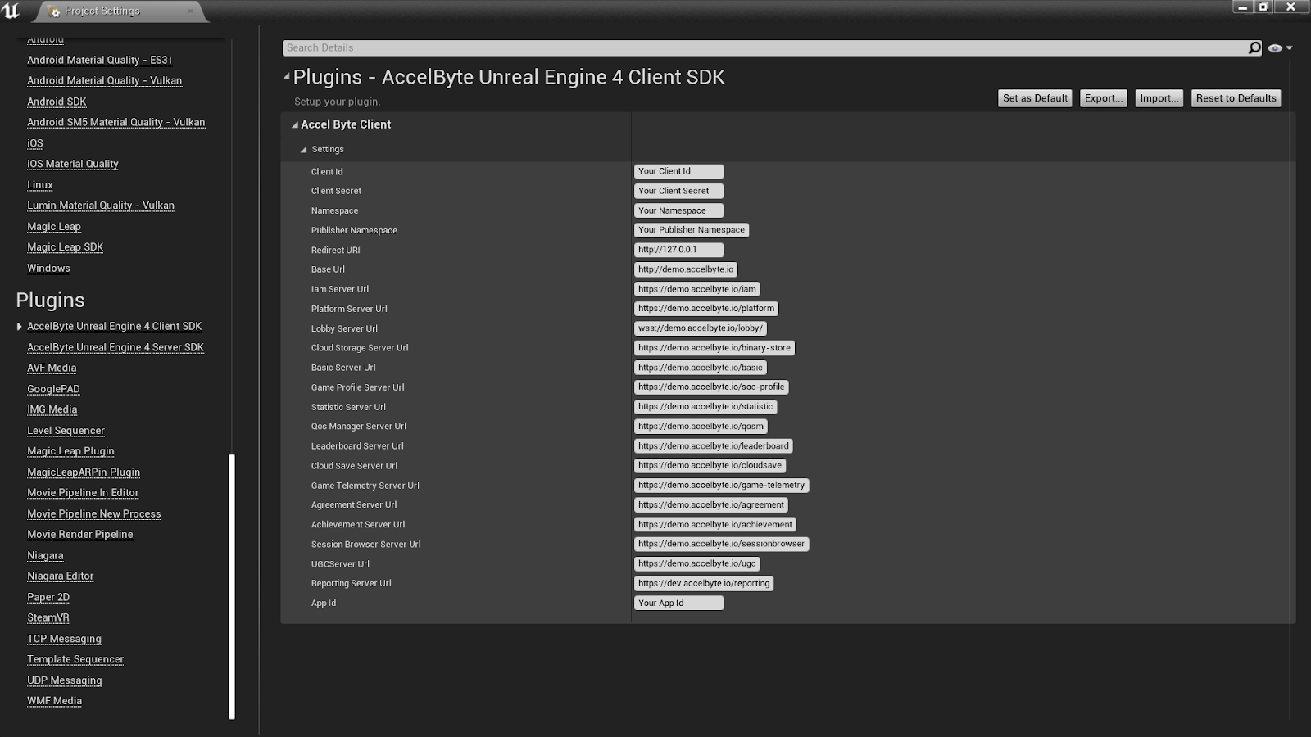Viewport: 1311px width, 737px height.
Task: Edit the Cloud Save Server Url field
Action: coord(710,466)
